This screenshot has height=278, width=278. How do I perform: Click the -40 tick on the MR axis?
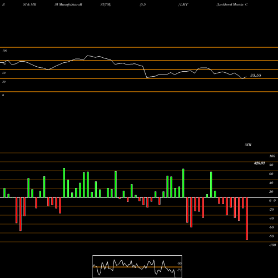[x=271, y=219]
